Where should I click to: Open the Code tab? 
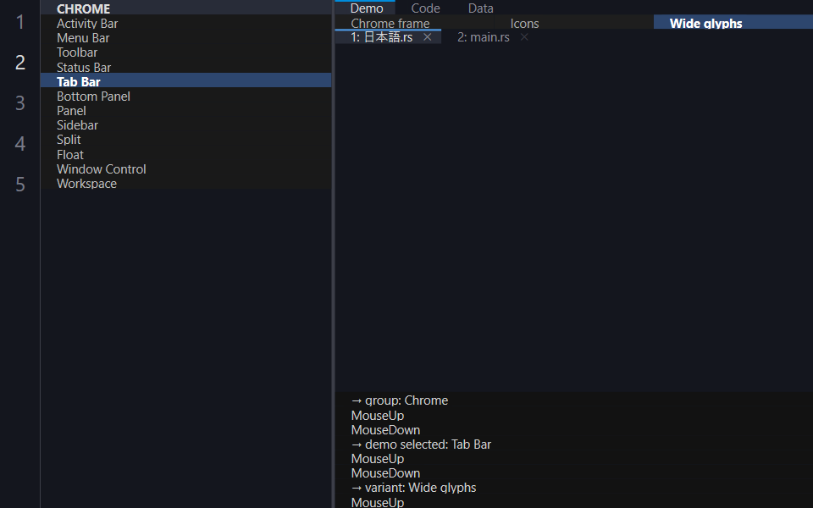pyautogui.click(x=425, y=8)
